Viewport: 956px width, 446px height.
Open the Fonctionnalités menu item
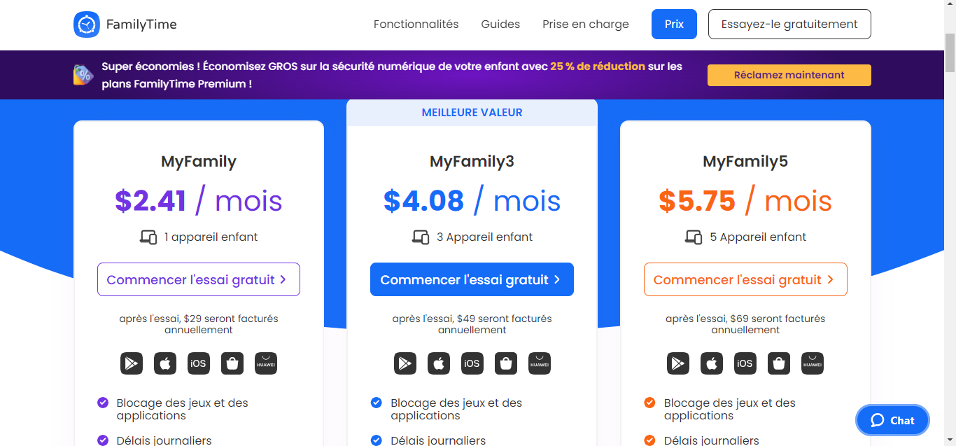416,25
